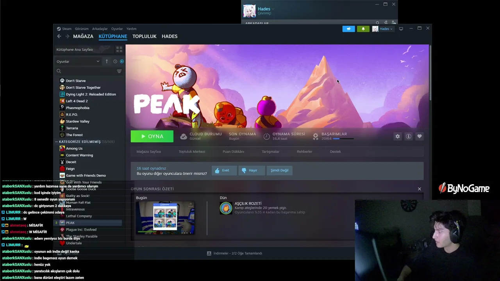The width and height of the screenshot is (500, 281).
Task: Open BAŞARIMLAR achievements badge icon
Action: click(316, 136)
